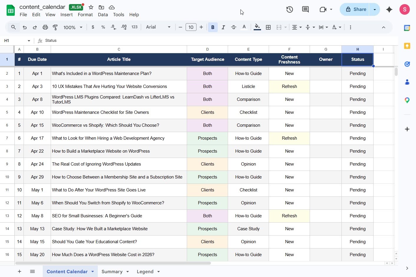The width and height of the screenshot is (416, 277).
Task: Open the Arial font dropdown
Action: coord(158,27)
